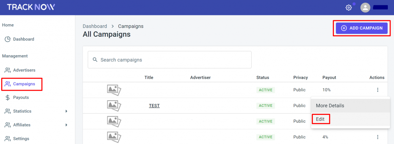Choose Edit from the actions menu
This screenshot has width=394, height=144.
pyautogui.click(x=350, y=119)
